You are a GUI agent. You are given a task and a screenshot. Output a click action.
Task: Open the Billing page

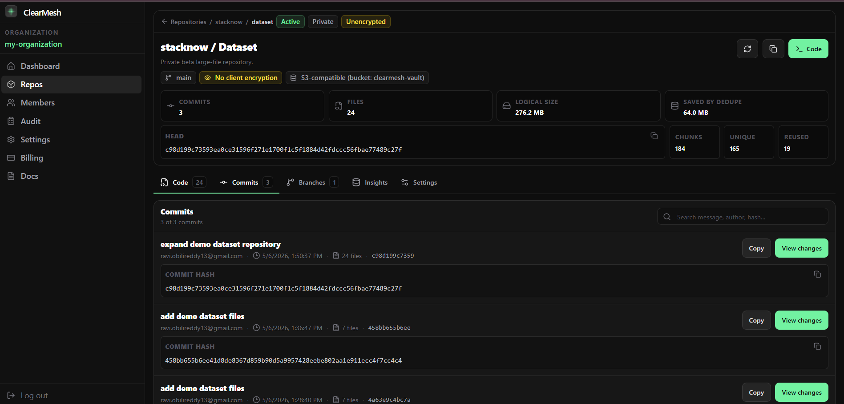click(72, 158)
